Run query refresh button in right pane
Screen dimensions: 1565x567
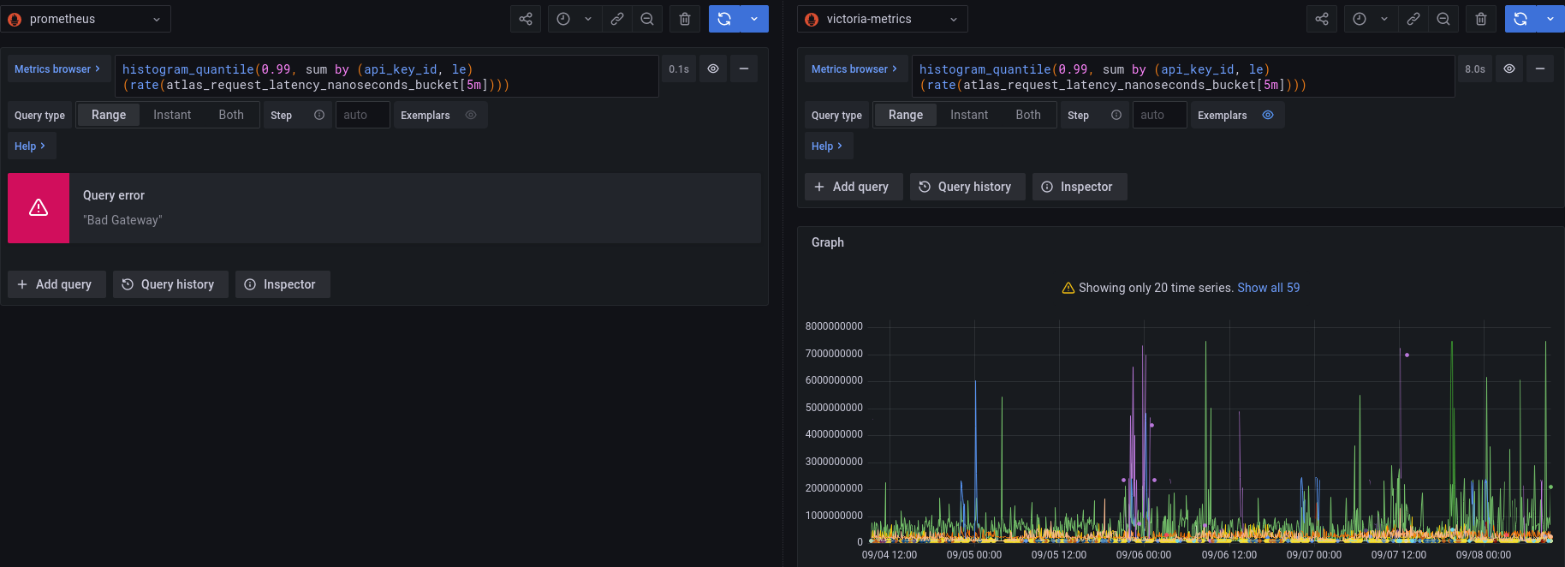tap(1520, 19)
